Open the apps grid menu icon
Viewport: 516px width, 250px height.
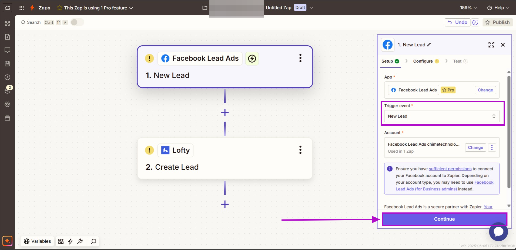(22, 8)
